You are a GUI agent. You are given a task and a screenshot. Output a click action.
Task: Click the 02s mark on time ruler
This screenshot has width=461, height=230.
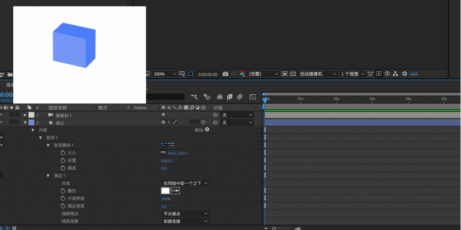click(337, 99)
